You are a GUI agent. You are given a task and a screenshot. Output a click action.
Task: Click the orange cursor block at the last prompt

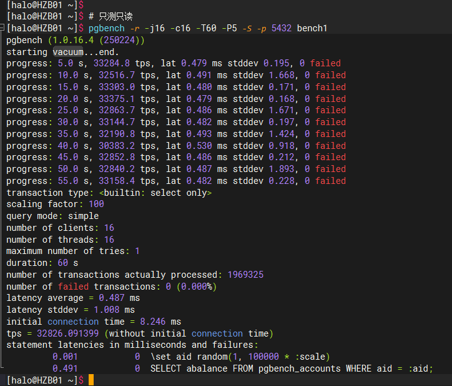click(91, 380)
